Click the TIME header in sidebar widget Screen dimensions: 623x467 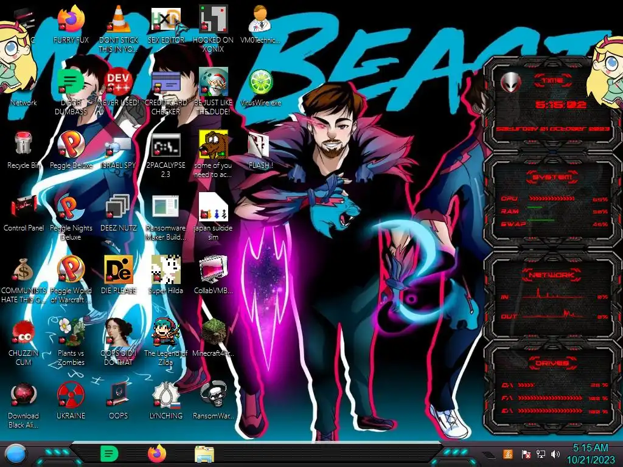point(552,80)
